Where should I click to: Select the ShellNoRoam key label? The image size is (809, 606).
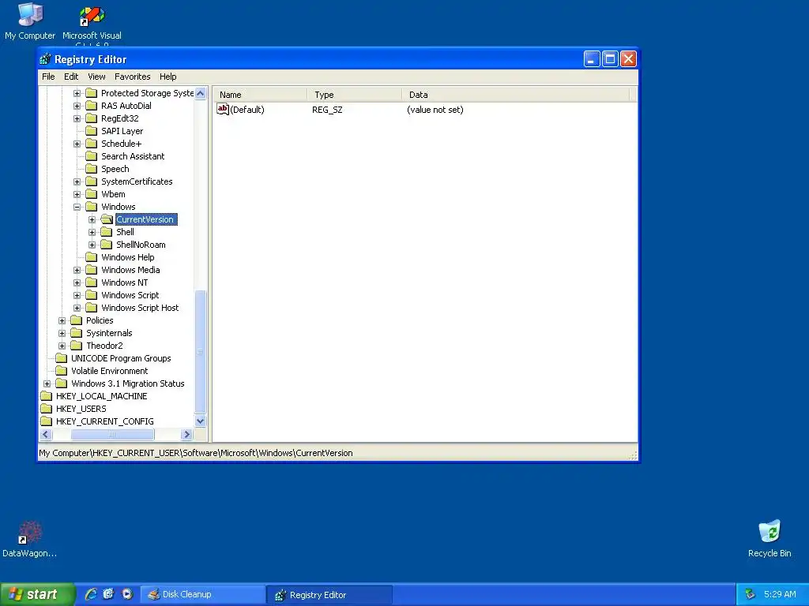click(141, 245)
